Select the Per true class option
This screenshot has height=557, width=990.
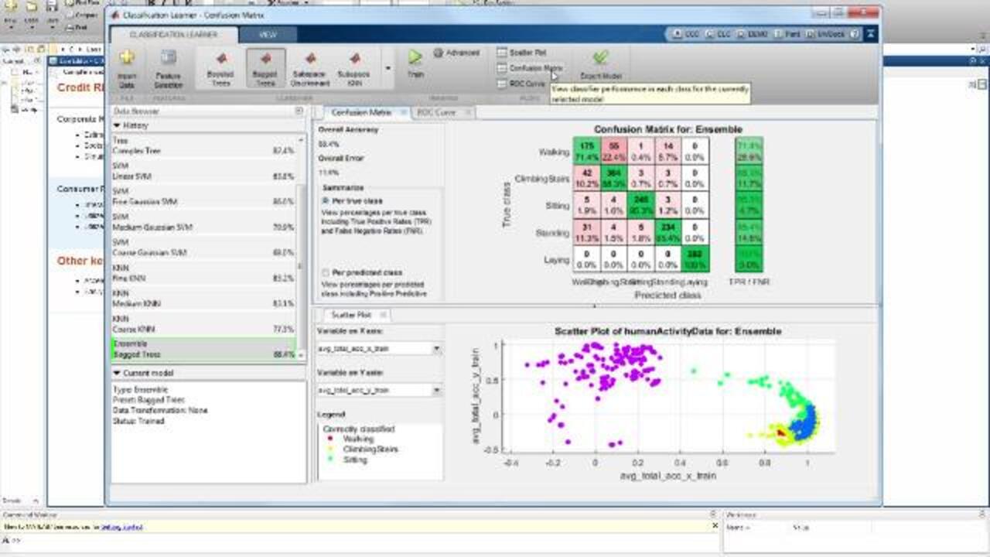coord(325,200)
